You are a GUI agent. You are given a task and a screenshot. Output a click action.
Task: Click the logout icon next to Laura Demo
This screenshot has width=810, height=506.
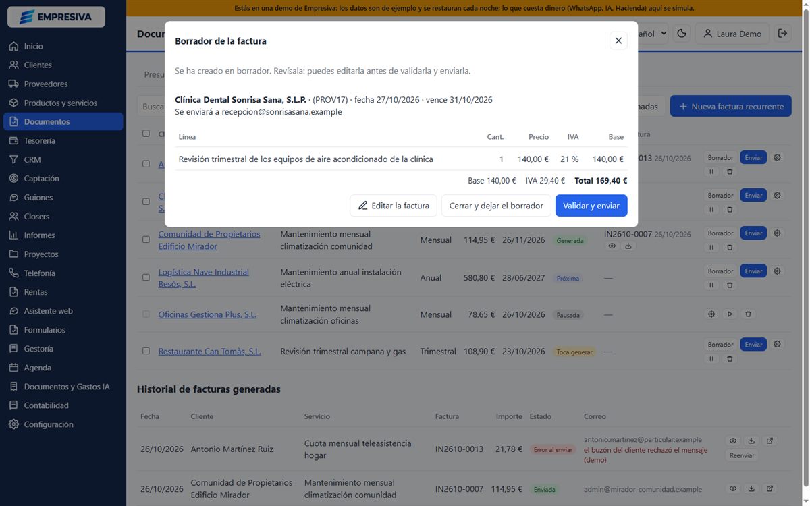782,33
